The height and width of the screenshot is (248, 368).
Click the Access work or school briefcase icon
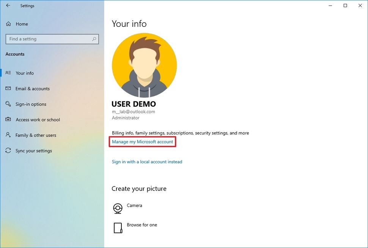[8, 119]
